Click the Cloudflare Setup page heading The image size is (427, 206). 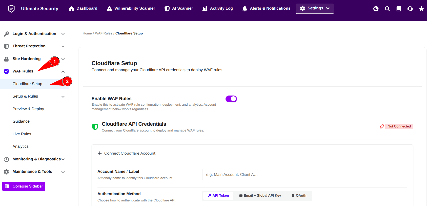(x=114, y=63)
